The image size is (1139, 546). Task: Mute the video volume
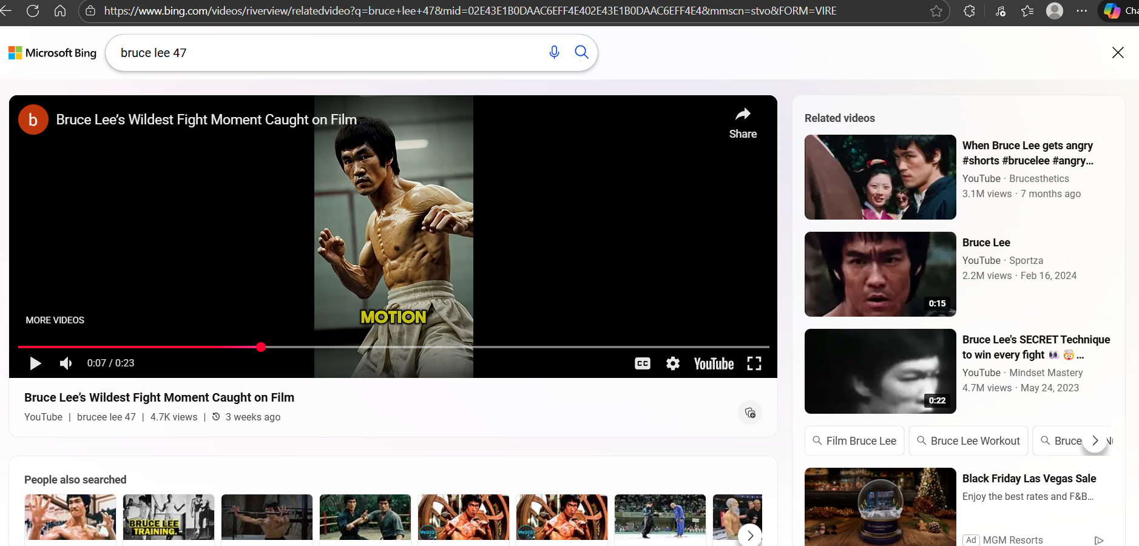tap(64, 363)
